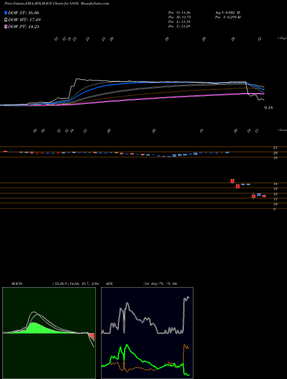Click the green MACD histogram chart panel
The height and width of the screenshot is (379, 287).
(x=49, y=333)
